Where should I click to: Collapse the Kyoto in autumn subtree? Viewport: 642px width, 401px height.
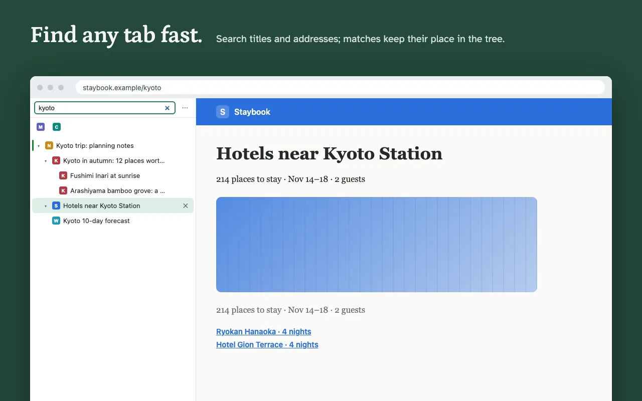[x=46, y=161]
